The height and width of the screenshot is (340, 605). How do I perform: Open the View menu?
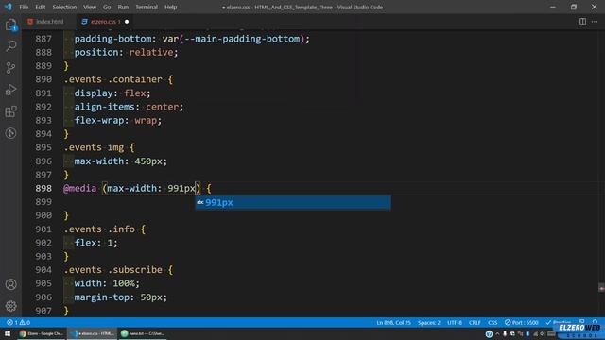(x=90, y=7)
